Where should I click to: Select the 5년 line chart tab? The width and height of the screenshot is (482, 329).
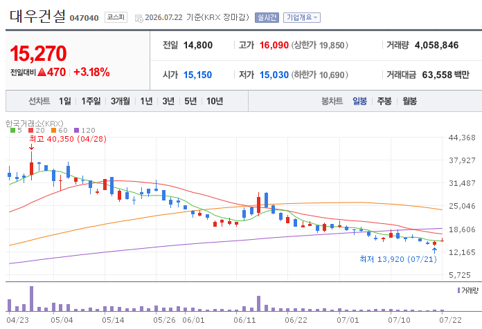coord(190,101)
